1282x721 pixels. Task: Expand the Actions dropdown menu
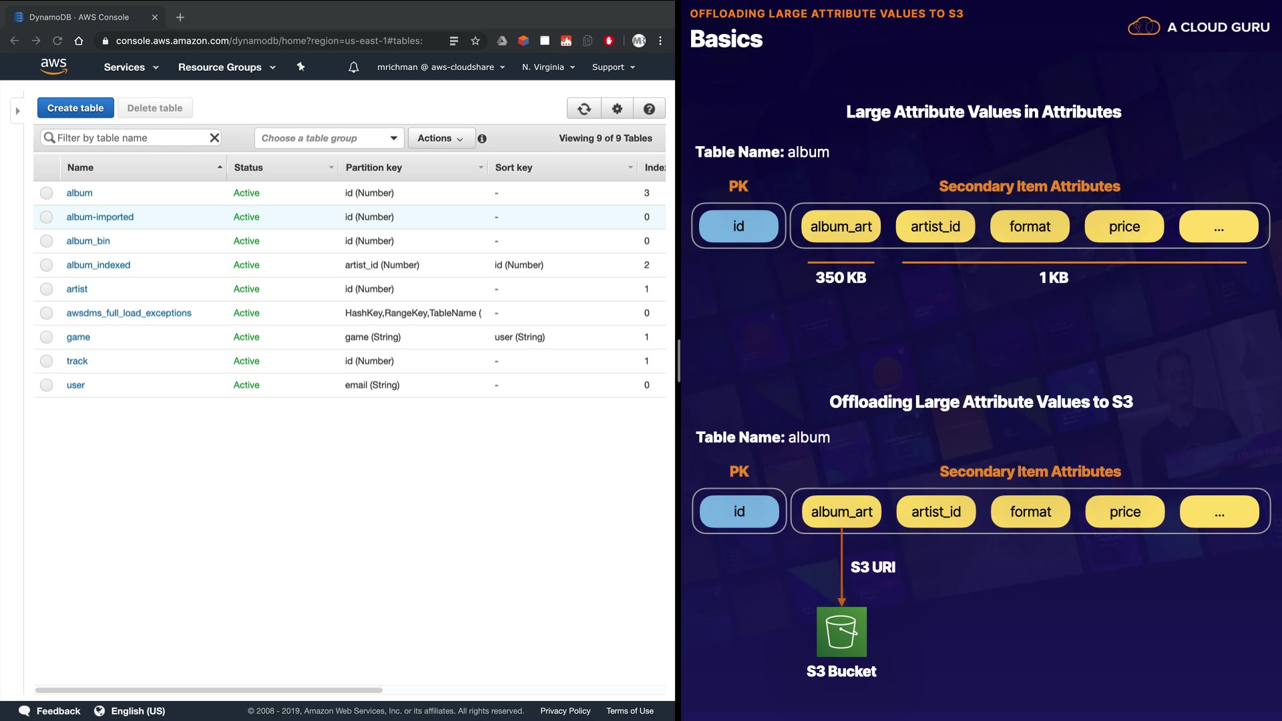(441, 138)
